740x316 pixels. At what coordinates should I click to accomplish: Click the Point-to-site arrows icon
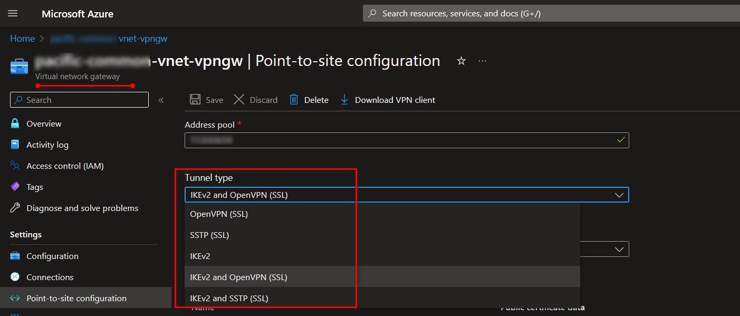click(x=15, y=298)
